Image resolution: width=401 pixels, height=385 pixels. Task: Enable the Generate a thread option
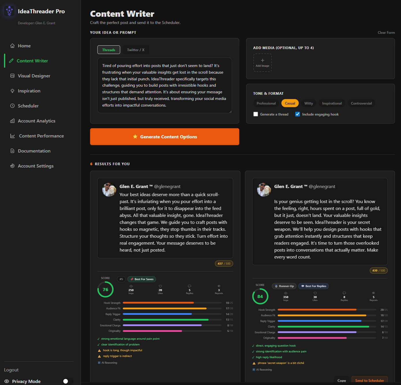point(256,114)
